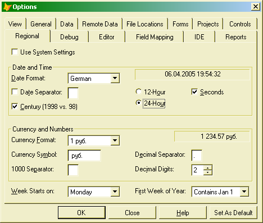This screenshot has width=263, height=223.
Task: Click the Decimal Digits value field
Action: (x=197, y=170)
